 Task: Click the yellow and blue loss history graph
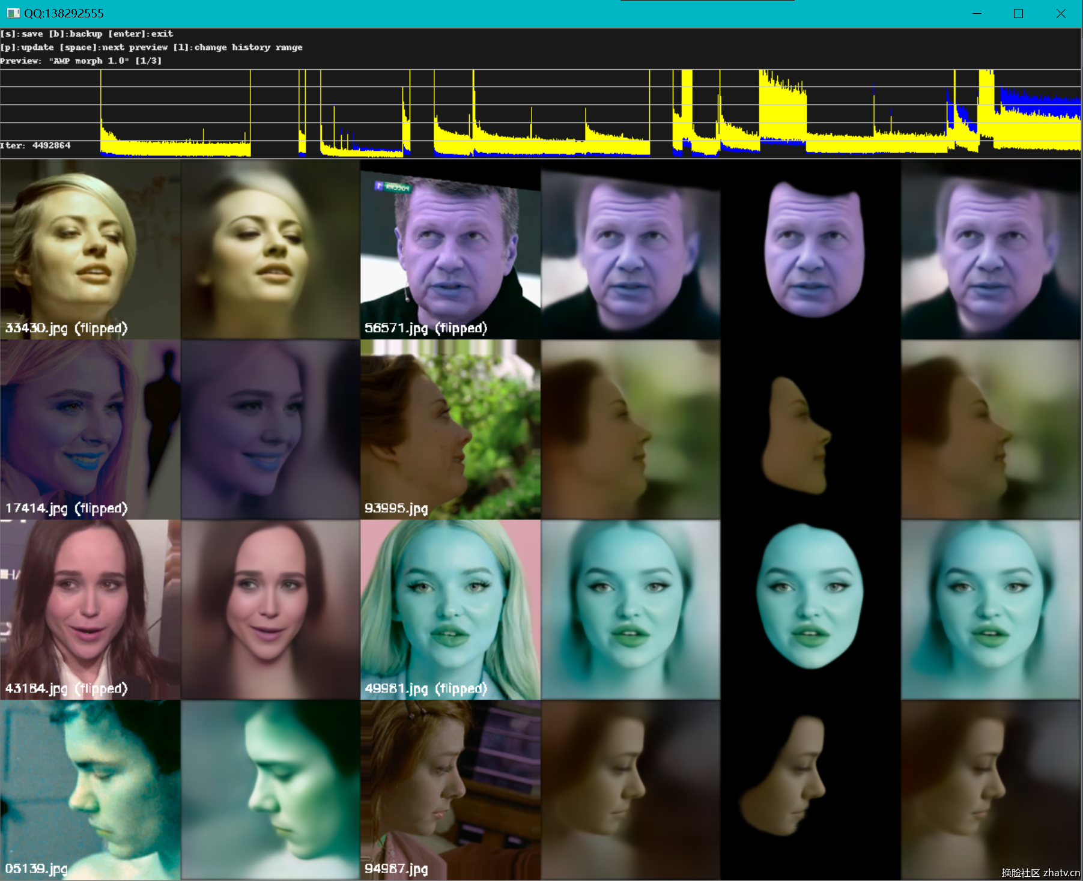click(x=541, y=114)
